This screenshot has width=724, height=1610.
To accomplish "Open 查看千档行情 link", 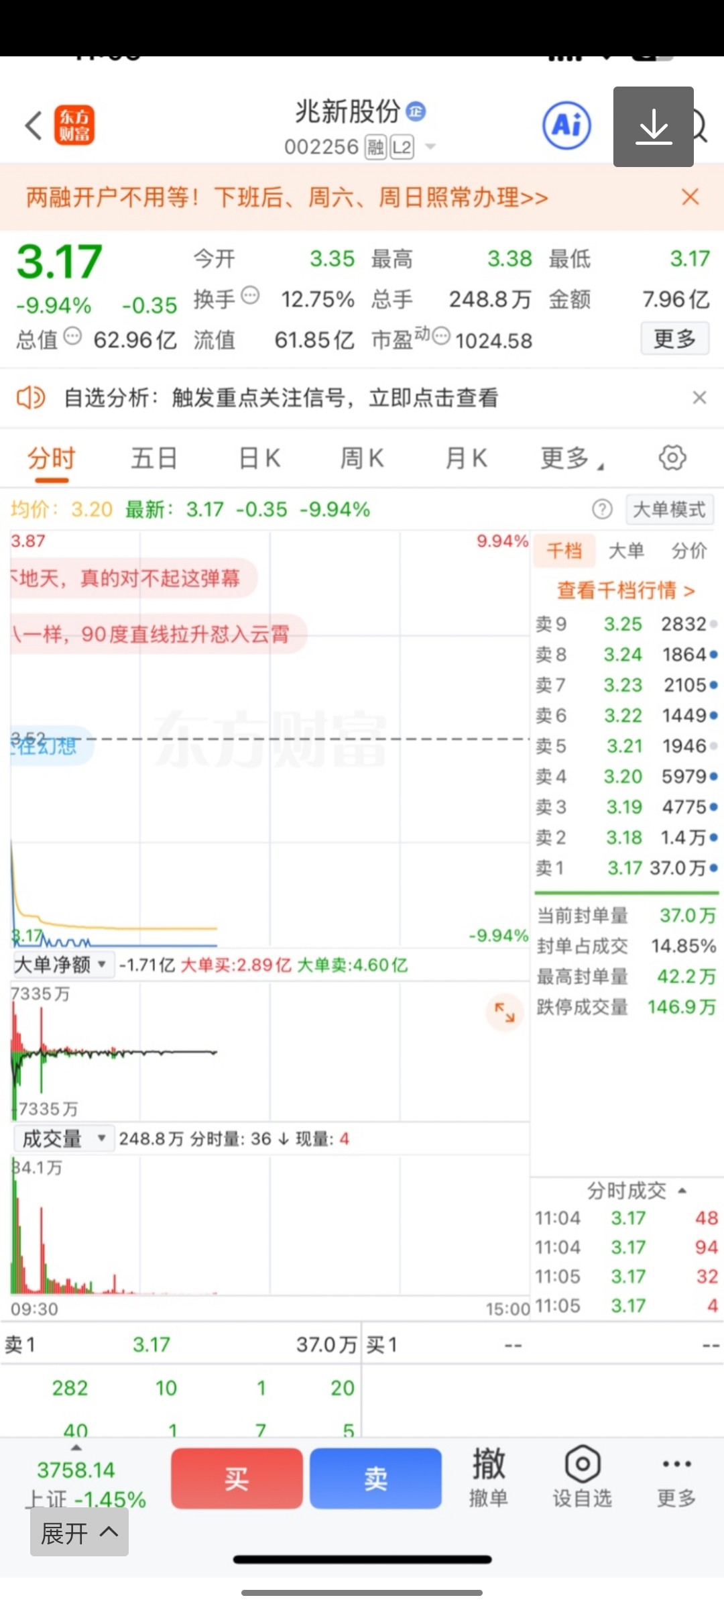I will pyautogui.click(x=626, y=590).
